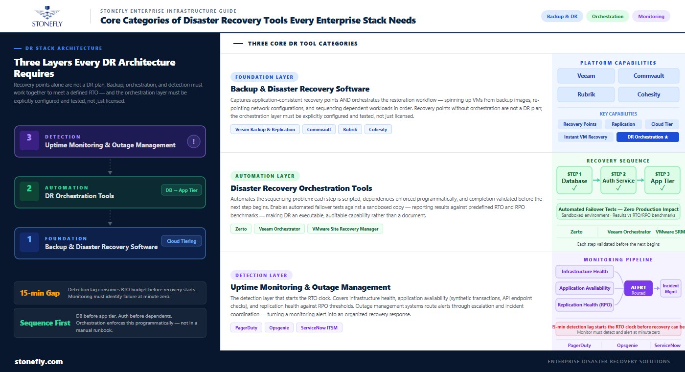
Task: Click the Replication capability pill
Action: pos(623,124)
